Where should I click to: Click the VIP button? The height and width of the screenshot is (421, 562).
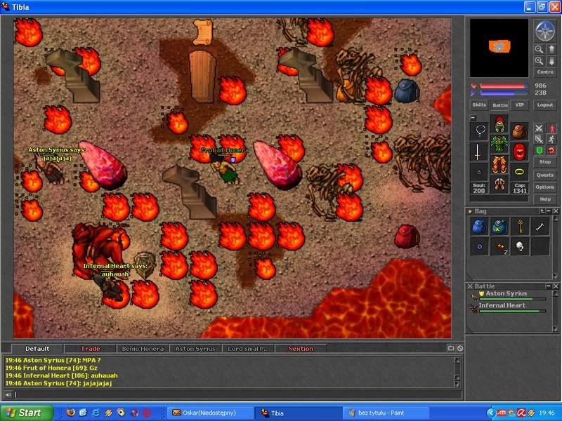pos(519,105)
